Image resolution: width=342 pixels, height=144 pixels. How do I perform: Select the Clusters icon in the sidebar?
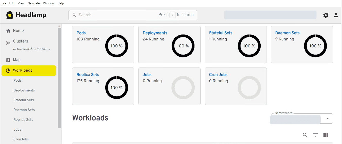pos(8,43)
